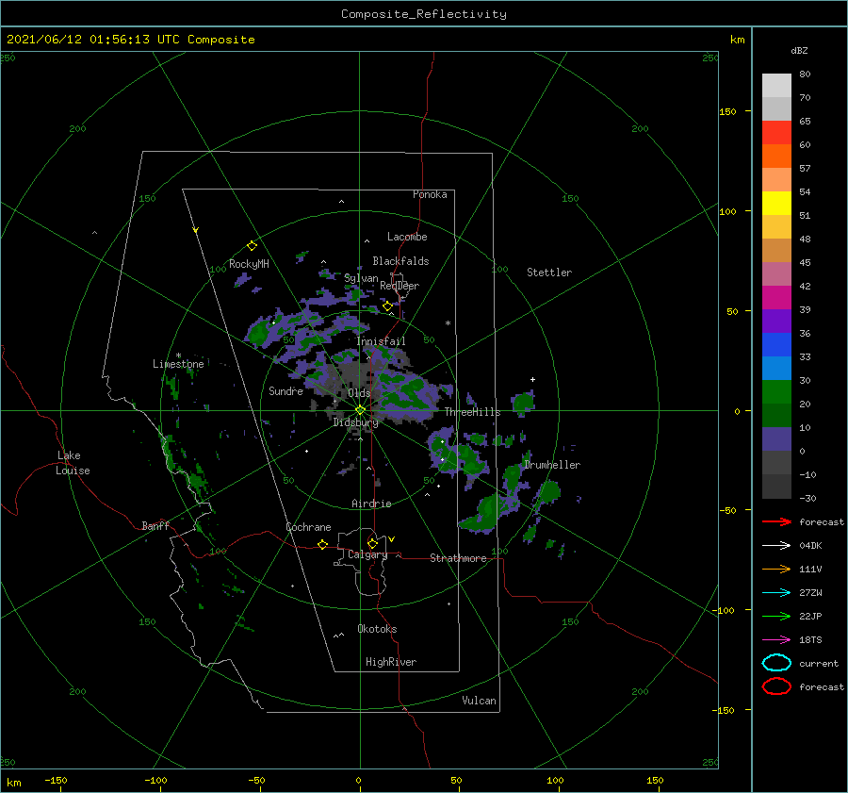The height and width of the screenshot is (793, 848).
Task: Click the Strathmore city label
Action: (458, 558)
